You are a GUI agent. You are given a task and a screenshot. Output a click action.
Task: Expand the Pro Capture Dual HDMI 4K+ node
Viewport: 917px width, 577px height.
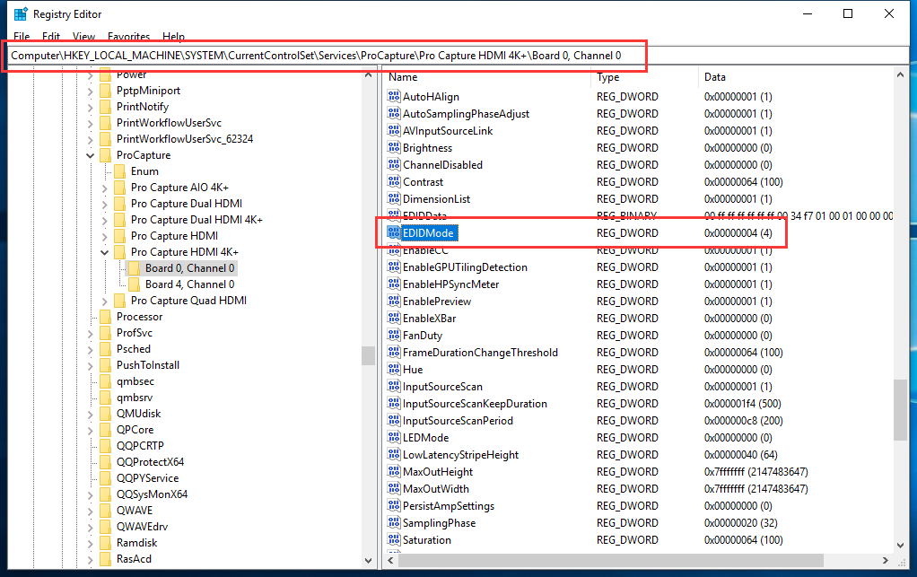click(x=105, y=221)
